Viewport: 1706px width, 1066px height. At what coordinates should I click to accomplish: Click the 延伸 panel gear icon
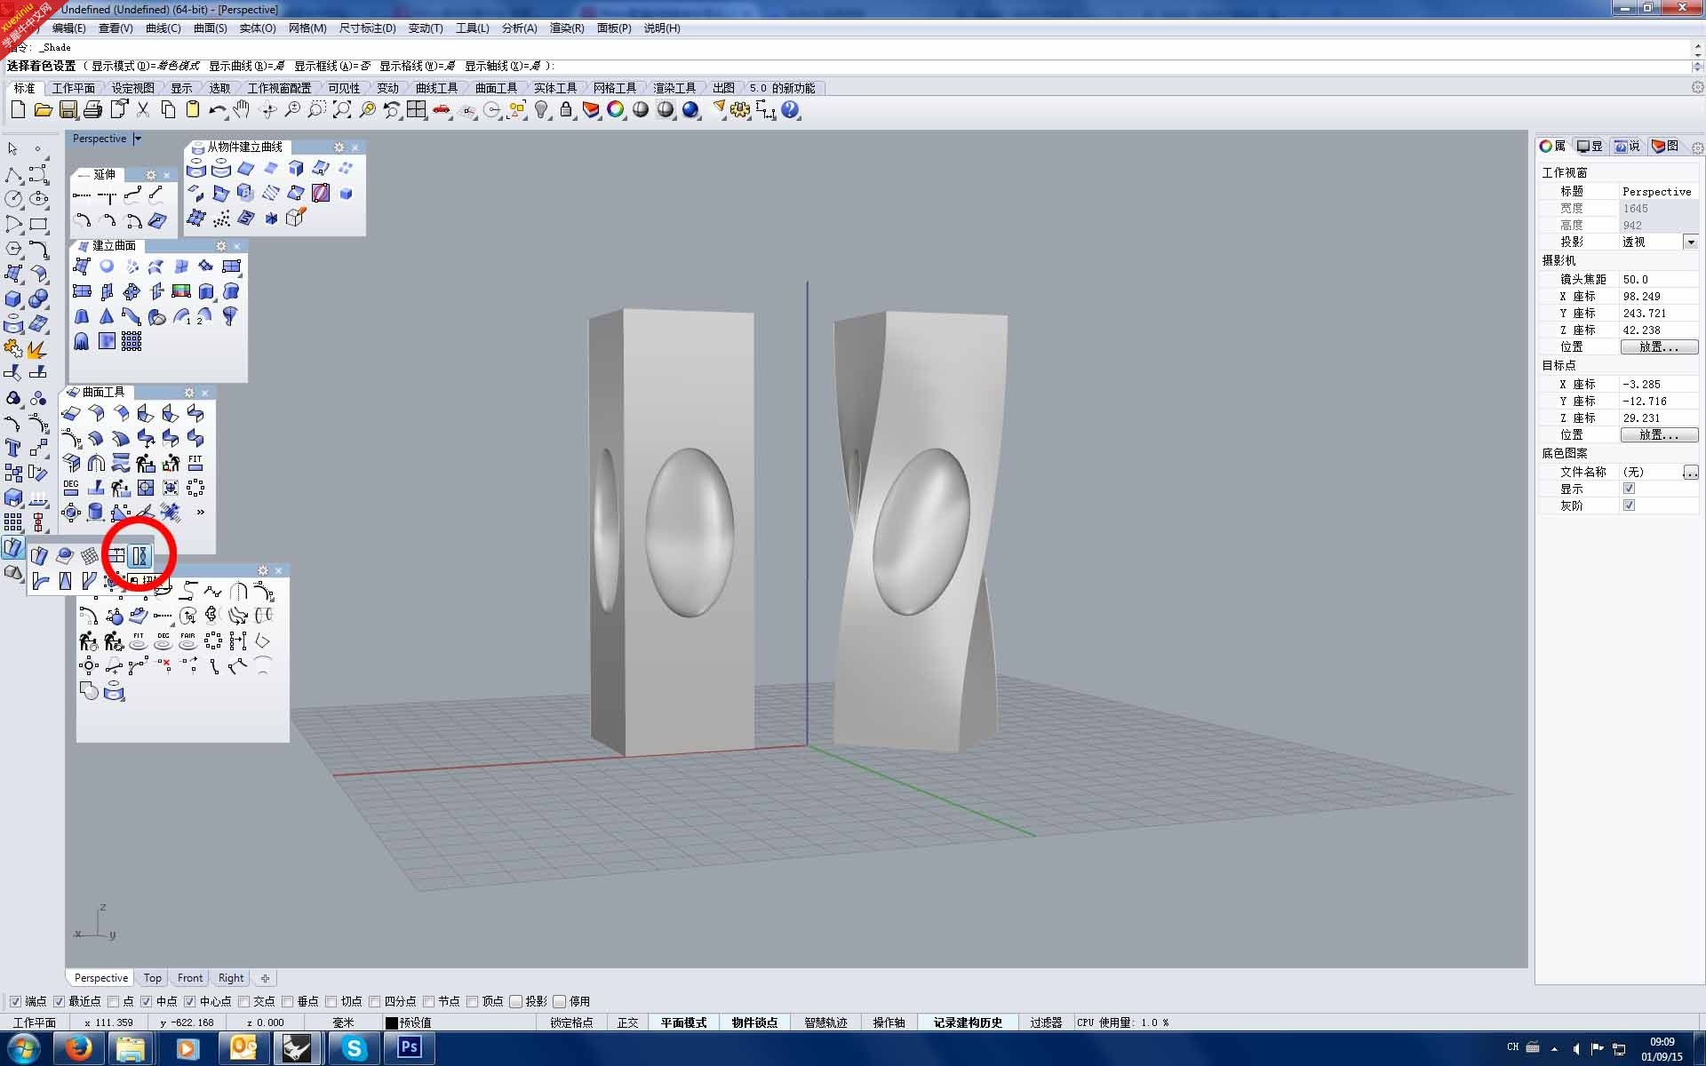click(151, 175)
